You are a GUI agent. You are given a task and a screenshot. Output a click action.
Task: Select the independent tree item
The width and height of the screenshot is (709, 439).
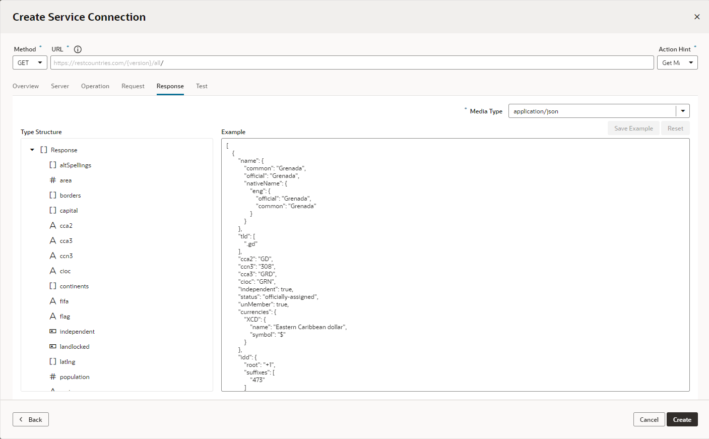click(x=77, y=332)
